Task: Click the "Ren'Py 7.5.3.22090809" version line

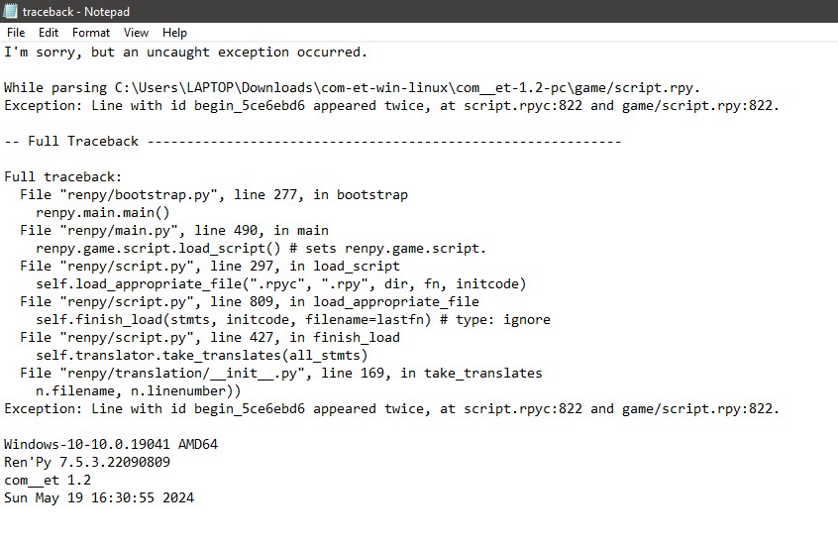Action: click(87, 463)
